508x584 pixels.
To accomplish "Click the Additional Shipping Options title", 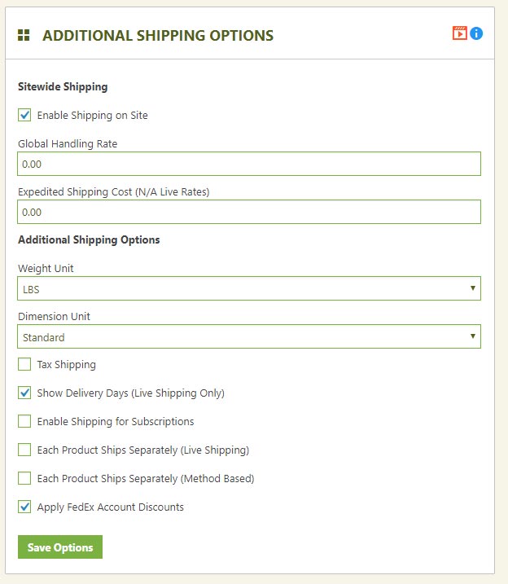I will 158,35.
